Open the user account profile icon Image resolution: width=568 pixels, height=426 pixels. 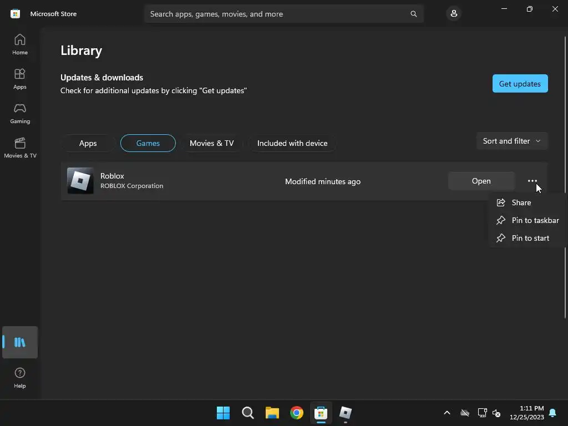coord(454,14)
